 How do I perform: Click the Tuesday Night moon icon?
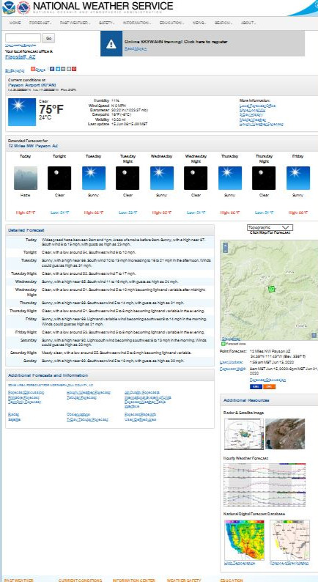(127, 178)
